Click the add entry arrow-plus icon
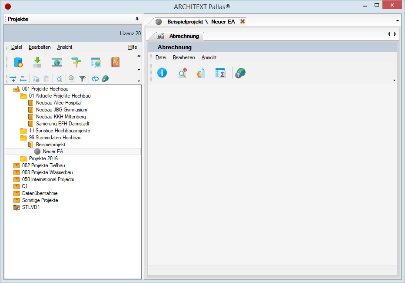The height and width of the screenshot is (283, 405). [13, 79]
